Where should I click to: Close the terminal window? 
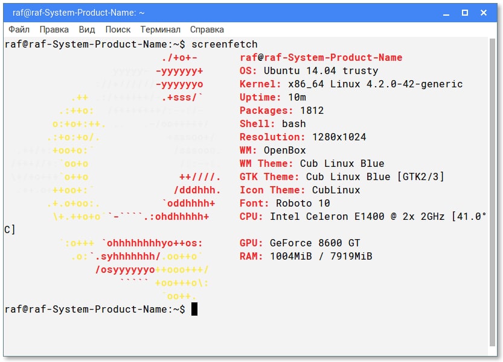tap(484, 13)
